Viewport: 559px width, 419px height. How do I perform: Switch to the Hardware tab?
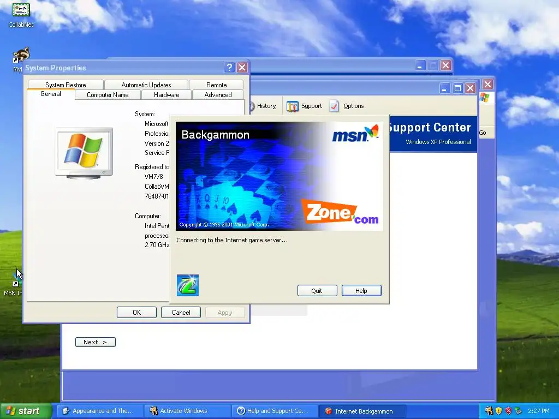[x=166, y=95]
